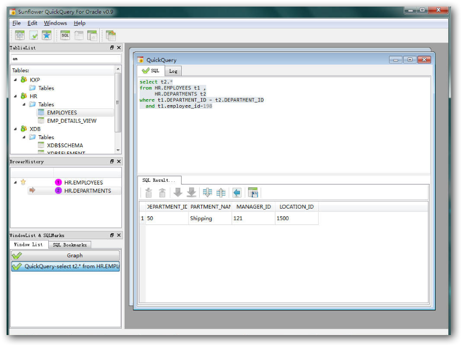Click the gear table settings toolbar icon
This screenshot has height=346, width=462.
[20, 35]
